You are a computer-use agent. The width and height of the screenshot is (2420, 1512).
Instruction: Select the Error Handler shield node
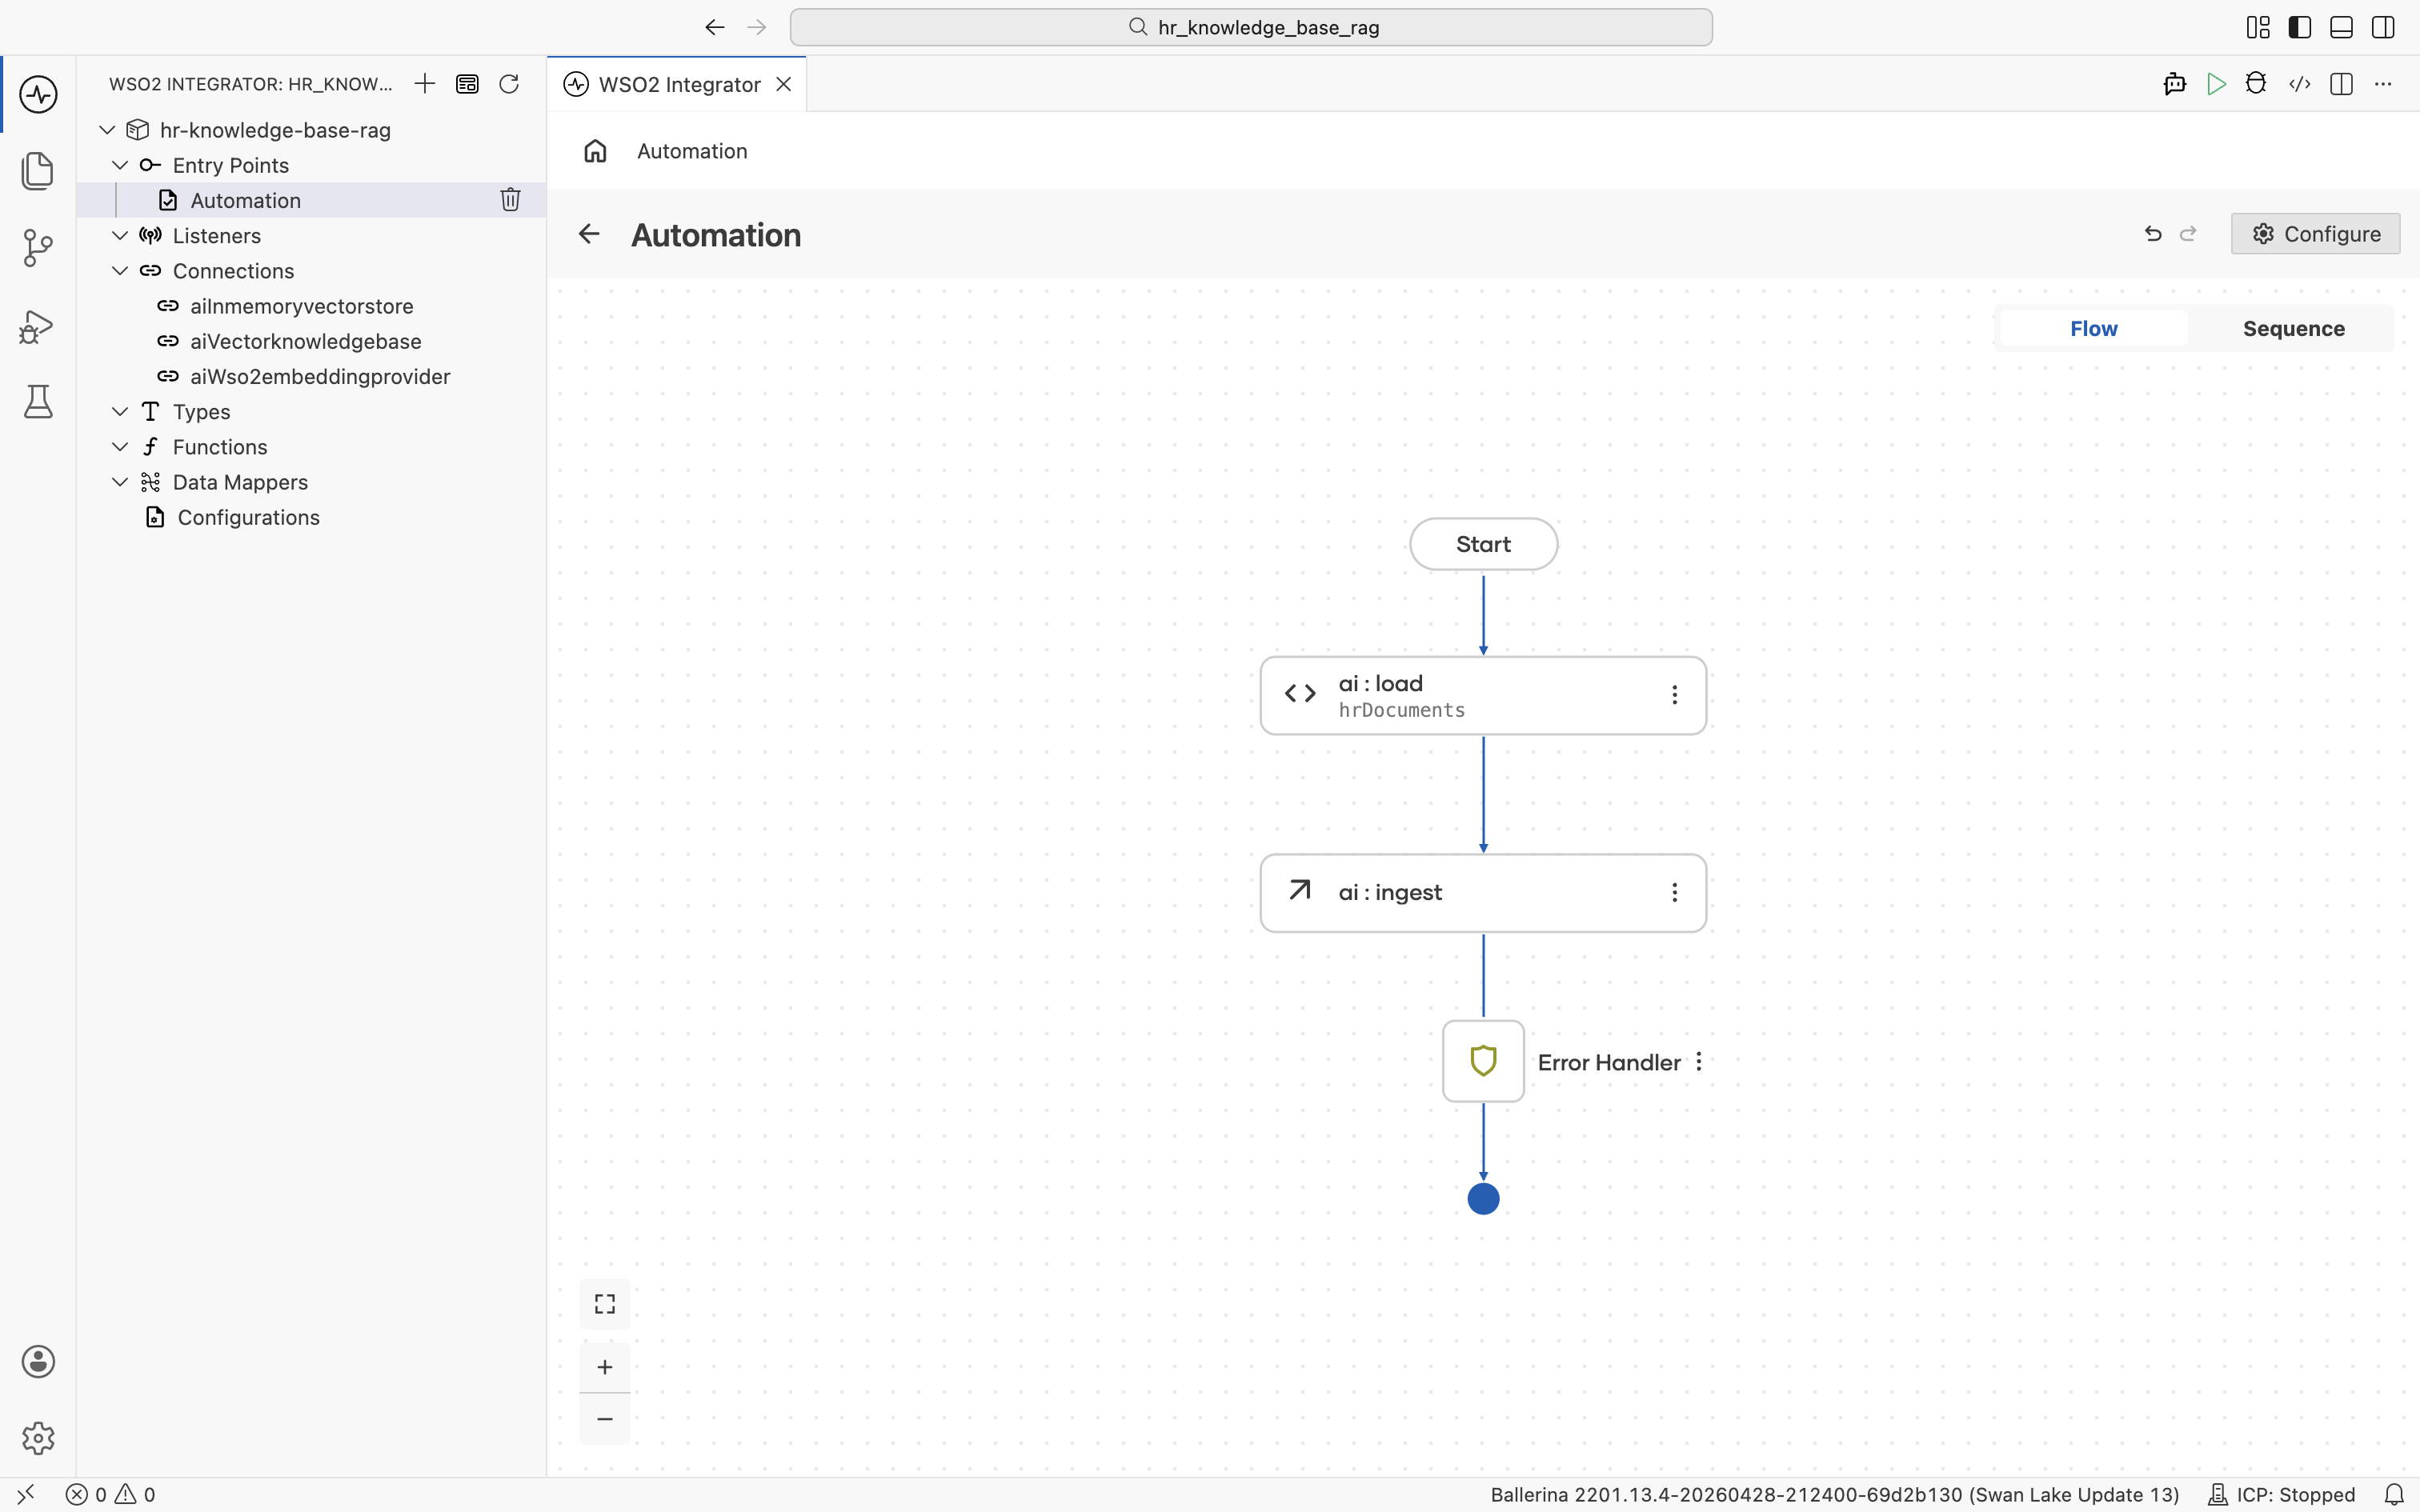[1483, 1061]
